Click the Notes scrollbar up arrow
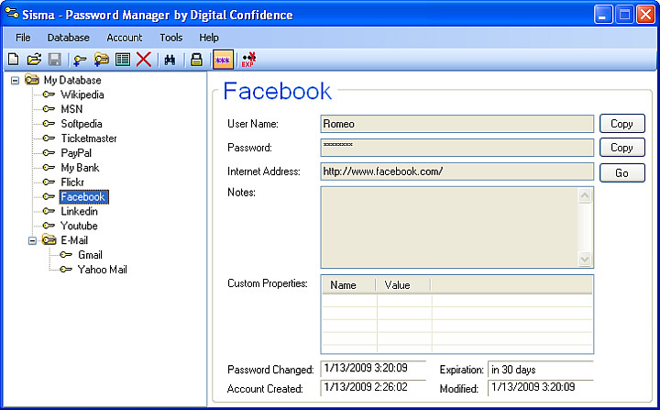The height and width of the screenshot is (410, 660). pyautogui.click(x=585, y=195)
